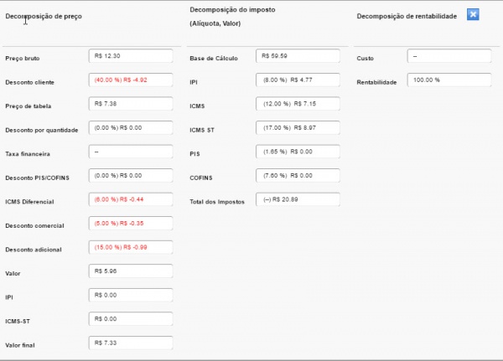Click the Desconto por quantidade label
Image resolution: width=503 pixels, height=361 pixels.
pos(42,130)
